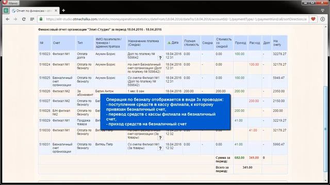This screenshot has width=330, height=185.
Task: Go back to previous page
Action: coord(8,19)
